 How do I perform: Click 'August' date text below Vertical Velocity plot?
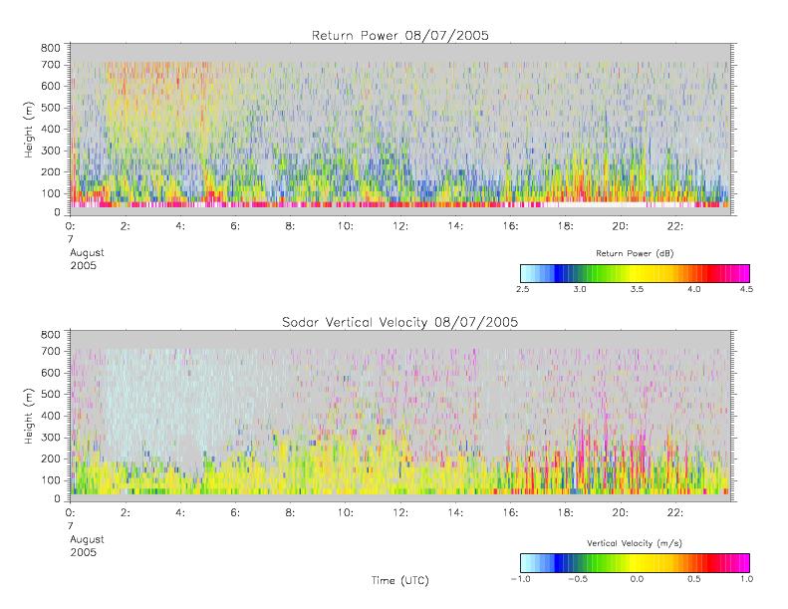pyautogui.click(x=87, y=539)
